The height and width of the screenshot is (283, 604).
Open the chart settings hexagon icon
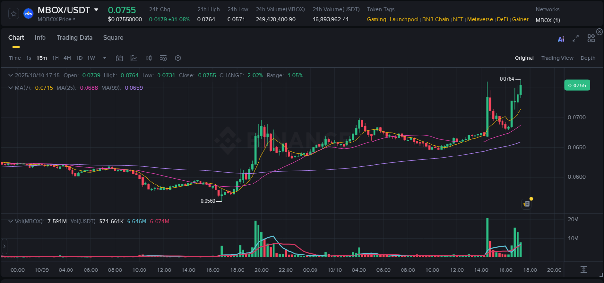click(178, 58)
